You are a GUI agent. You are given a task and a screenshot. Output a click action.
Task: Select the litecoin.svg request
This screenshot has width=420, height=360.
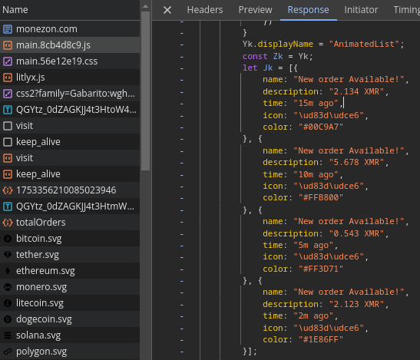click(x=70, y=303)
